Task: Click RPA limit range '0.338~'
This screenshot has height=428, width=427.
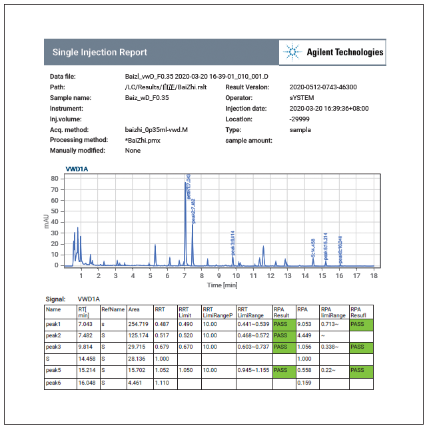Action: 330,347
